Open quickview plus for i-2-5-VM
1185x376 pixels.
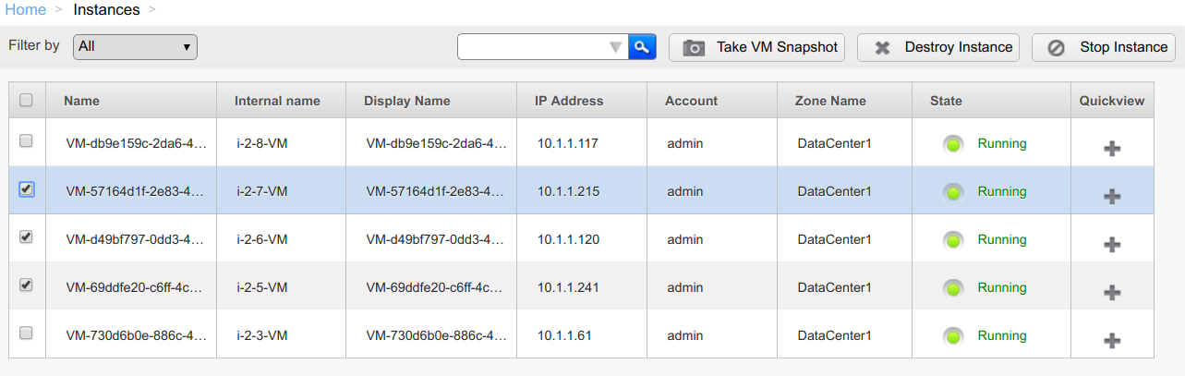tap(1112, 292)
